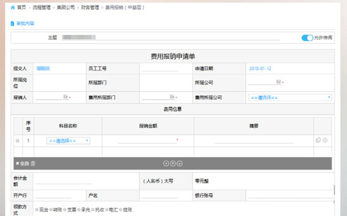Move row down with down-arrow circle icon
347x216 pixels.
(180, 163)
